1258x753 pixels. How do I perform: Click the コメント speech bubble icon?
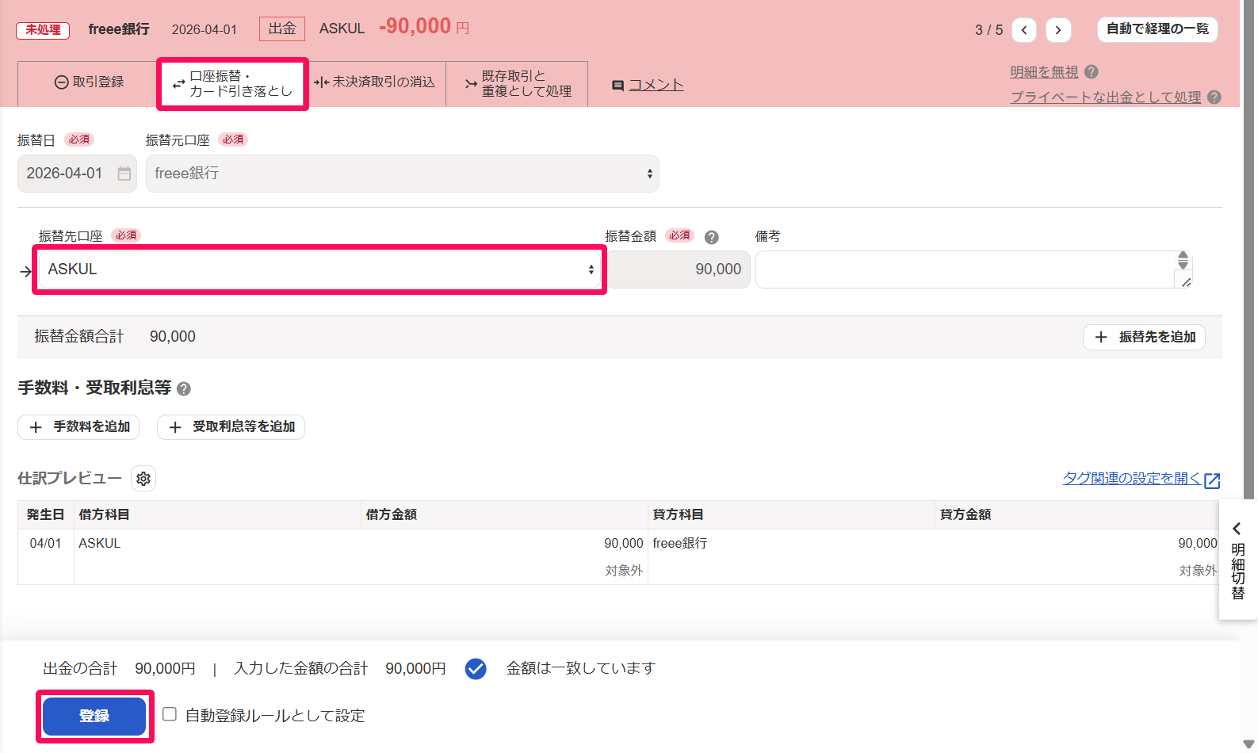tap(618, 86)
